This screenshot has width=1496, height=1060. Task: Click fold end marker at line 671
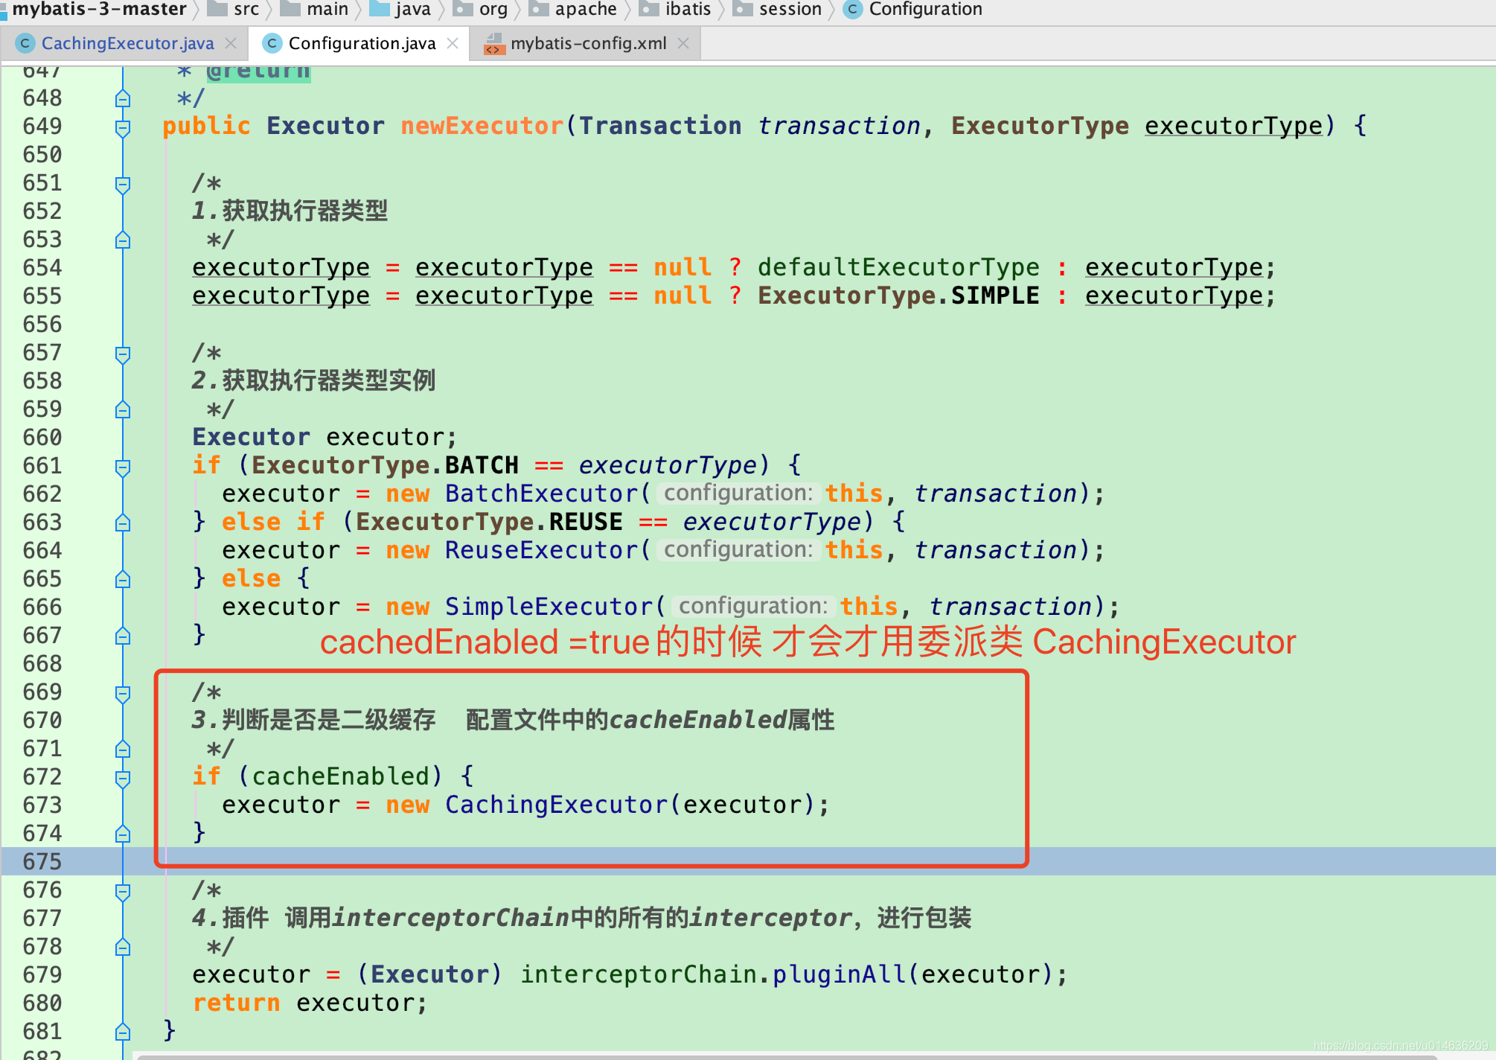pos(123,749)
